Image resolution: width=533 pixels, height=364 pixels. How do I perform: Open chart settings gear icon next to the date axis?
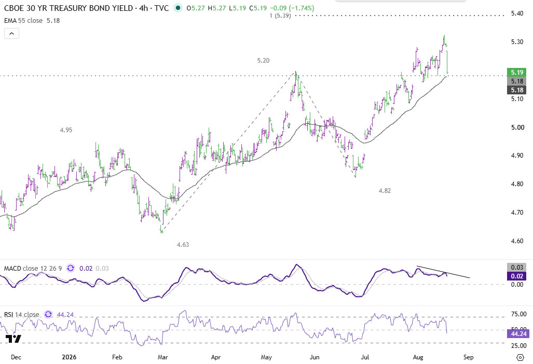pos(520,357)
